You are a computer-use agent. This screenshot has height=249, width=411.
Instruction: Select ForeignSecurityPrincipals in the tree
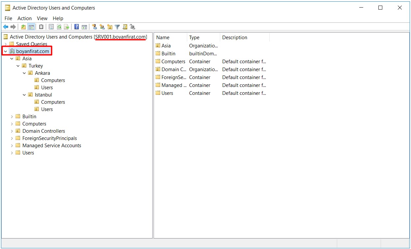[49, 138]
